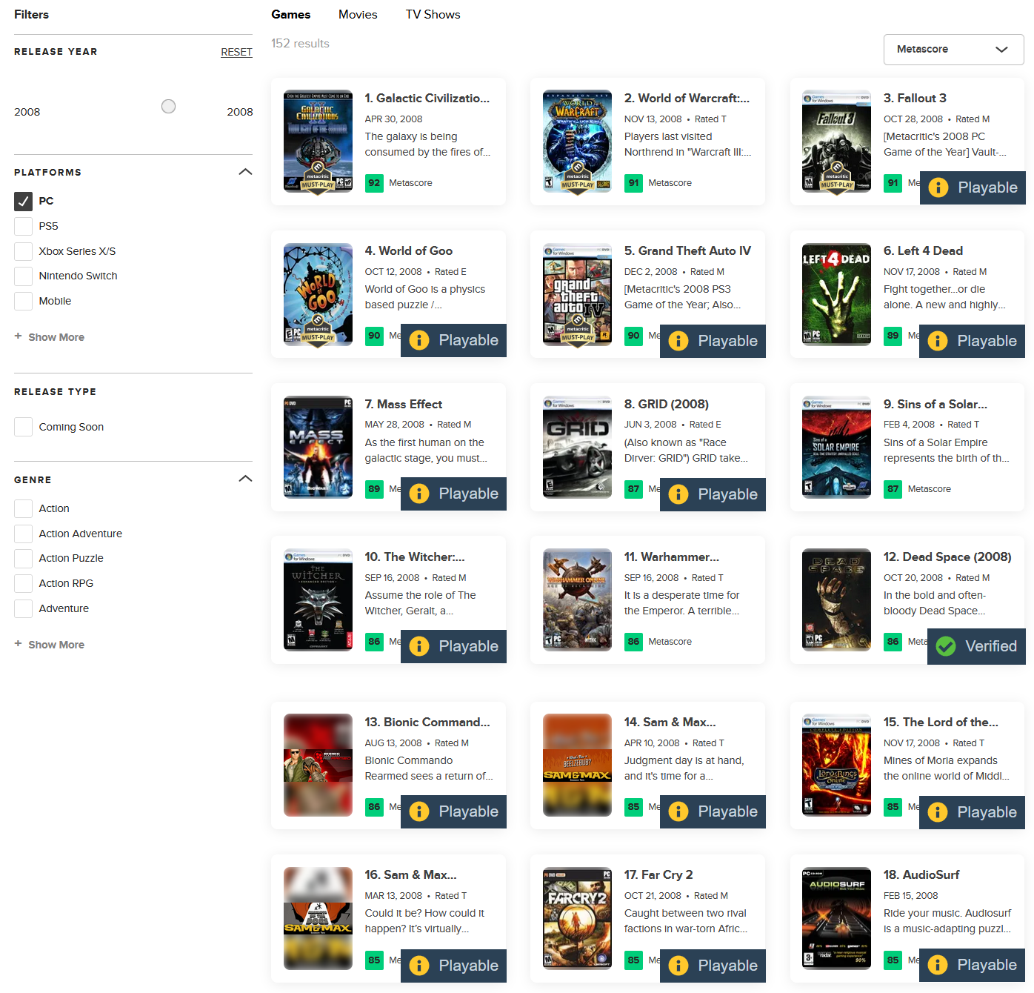This screenshot has width=1034, height=993.
Task: Open the Dead Space (2008) title link
Action: click(947, 557)
